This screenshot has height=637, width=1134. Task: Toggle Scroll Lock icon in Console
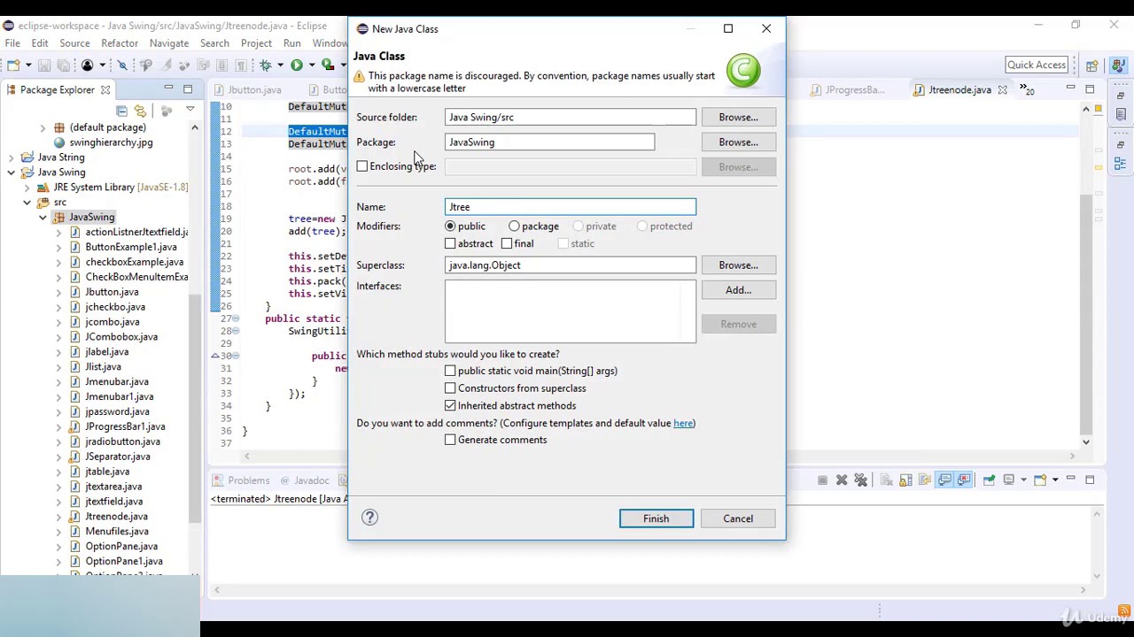point(905,480)
